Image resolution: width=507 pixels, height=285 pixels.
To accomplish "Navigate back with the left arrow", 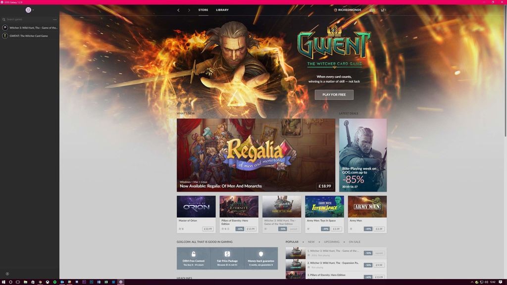I will pos(178,9).
